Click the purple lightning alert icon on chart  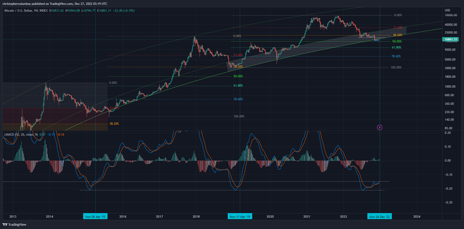pyautogui.click(x=380, y=127)
